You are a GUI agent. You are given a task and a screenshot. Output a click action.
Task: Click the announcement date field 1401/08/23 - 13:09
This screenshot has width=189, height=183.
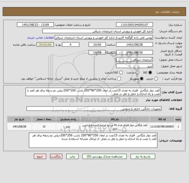tap(35, 25)
